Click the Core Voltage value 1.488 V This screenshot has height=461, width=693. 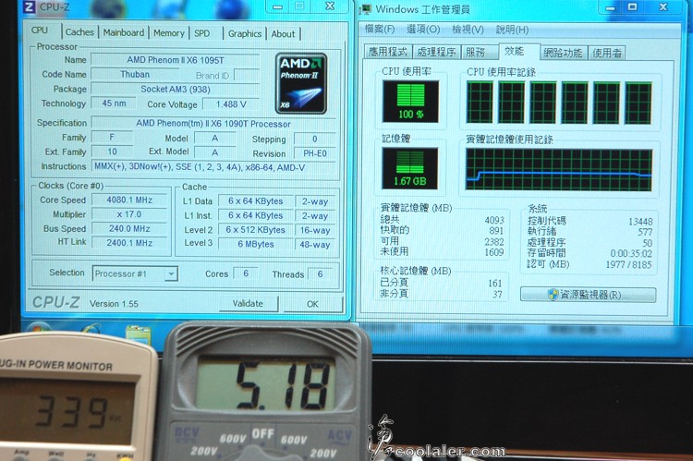point(231,104)
